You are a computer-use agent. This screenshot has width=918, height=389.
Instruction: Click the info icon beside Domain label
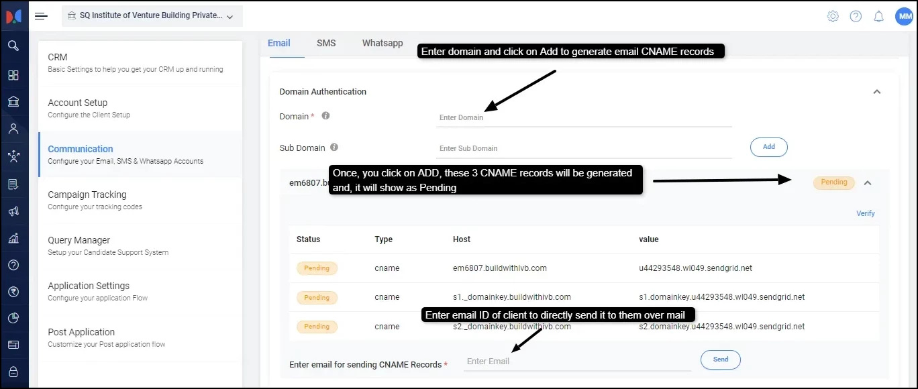pyautogui.click(x=325, y=116)
